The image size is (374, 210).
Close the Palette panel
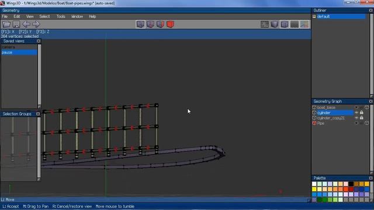[x=370, y=178]
